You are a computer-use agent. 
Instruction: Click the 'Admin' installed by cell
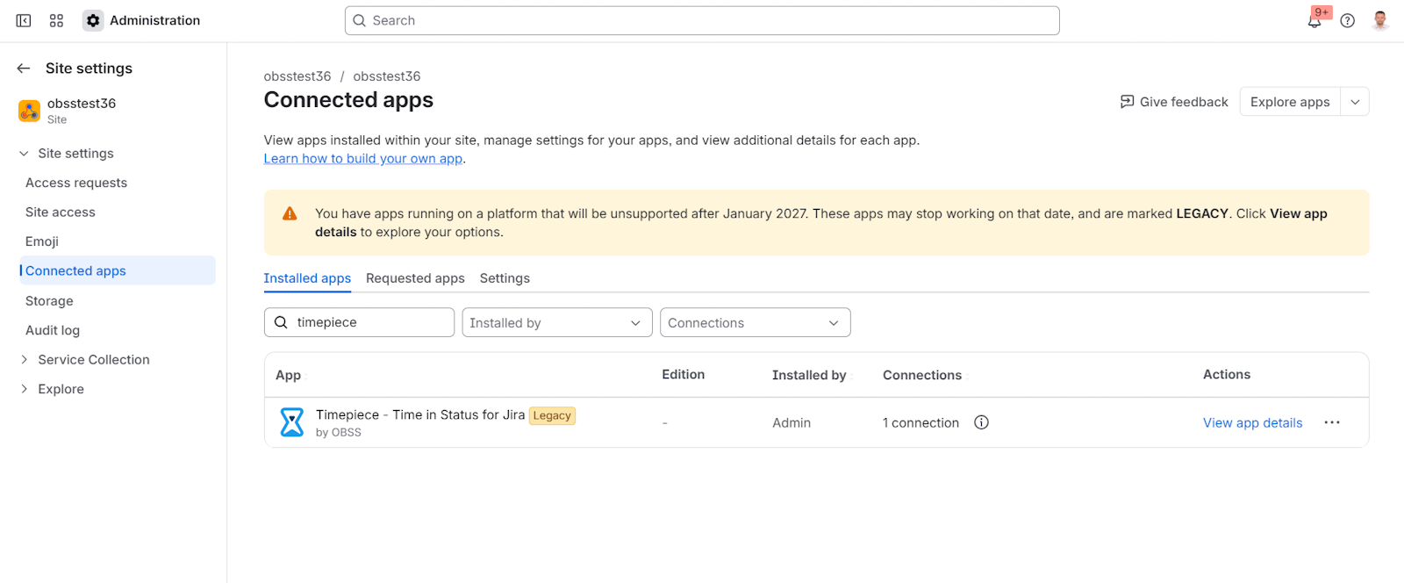tap(792, 422)
